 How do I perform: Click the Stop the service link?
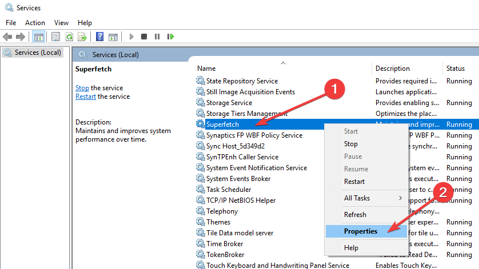(x=82, y=88)
